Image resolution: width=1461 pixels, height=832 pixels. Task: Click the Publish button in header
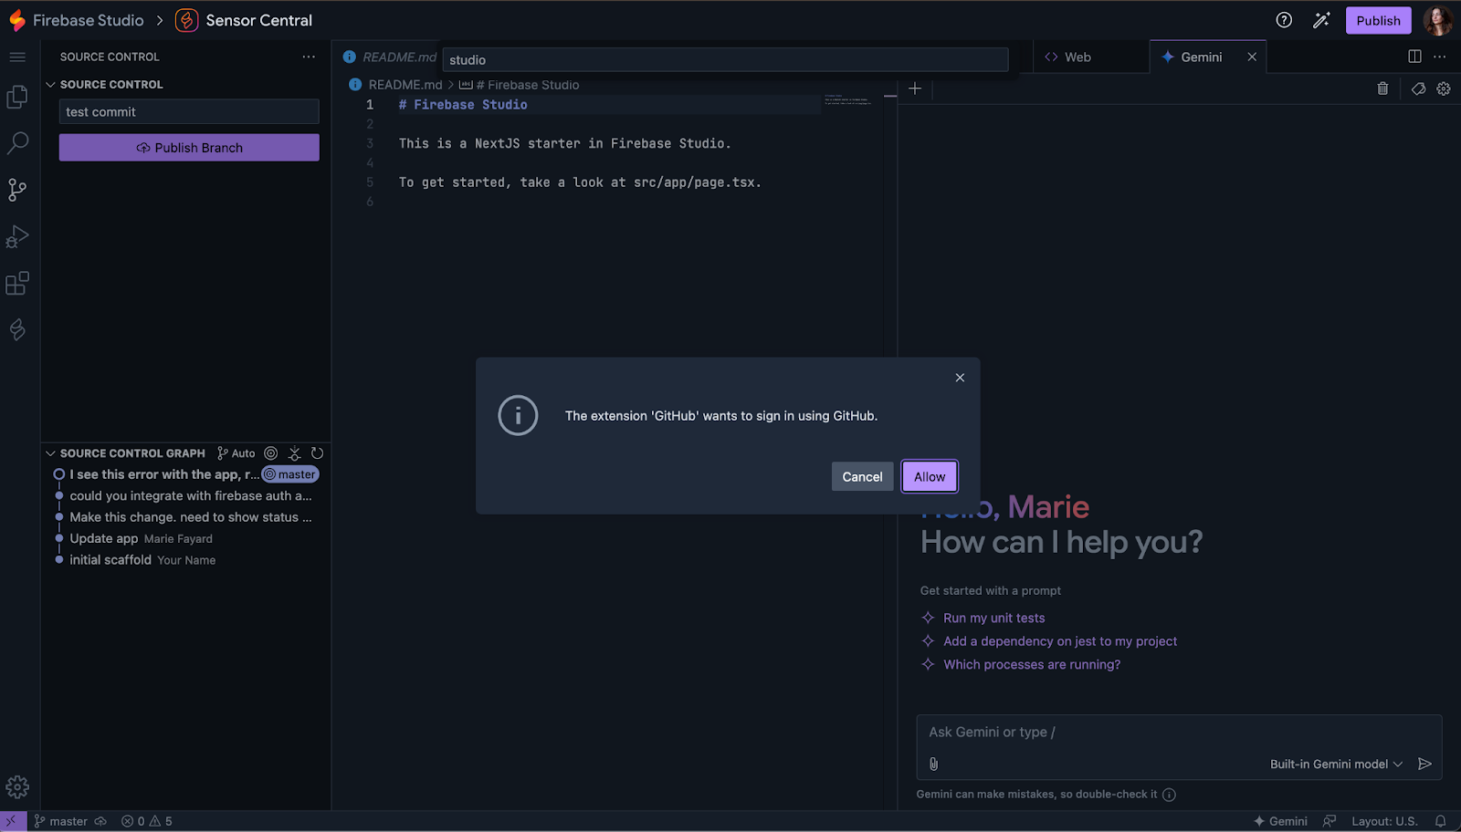1378,20
